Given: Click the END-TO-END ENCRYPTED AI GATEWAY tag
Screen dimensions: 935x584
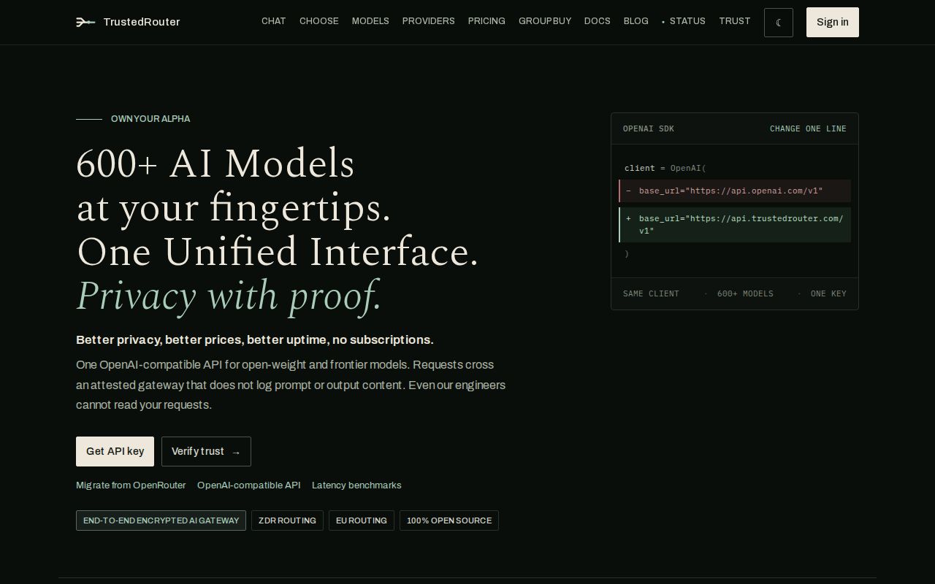Looking at the screenshot, I should pyautogui.click(x=161, y=520).
